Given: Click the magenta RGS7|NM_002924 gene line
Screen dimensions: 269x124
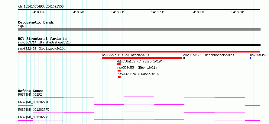Looking at the screenshot, I should pos(139,97).
